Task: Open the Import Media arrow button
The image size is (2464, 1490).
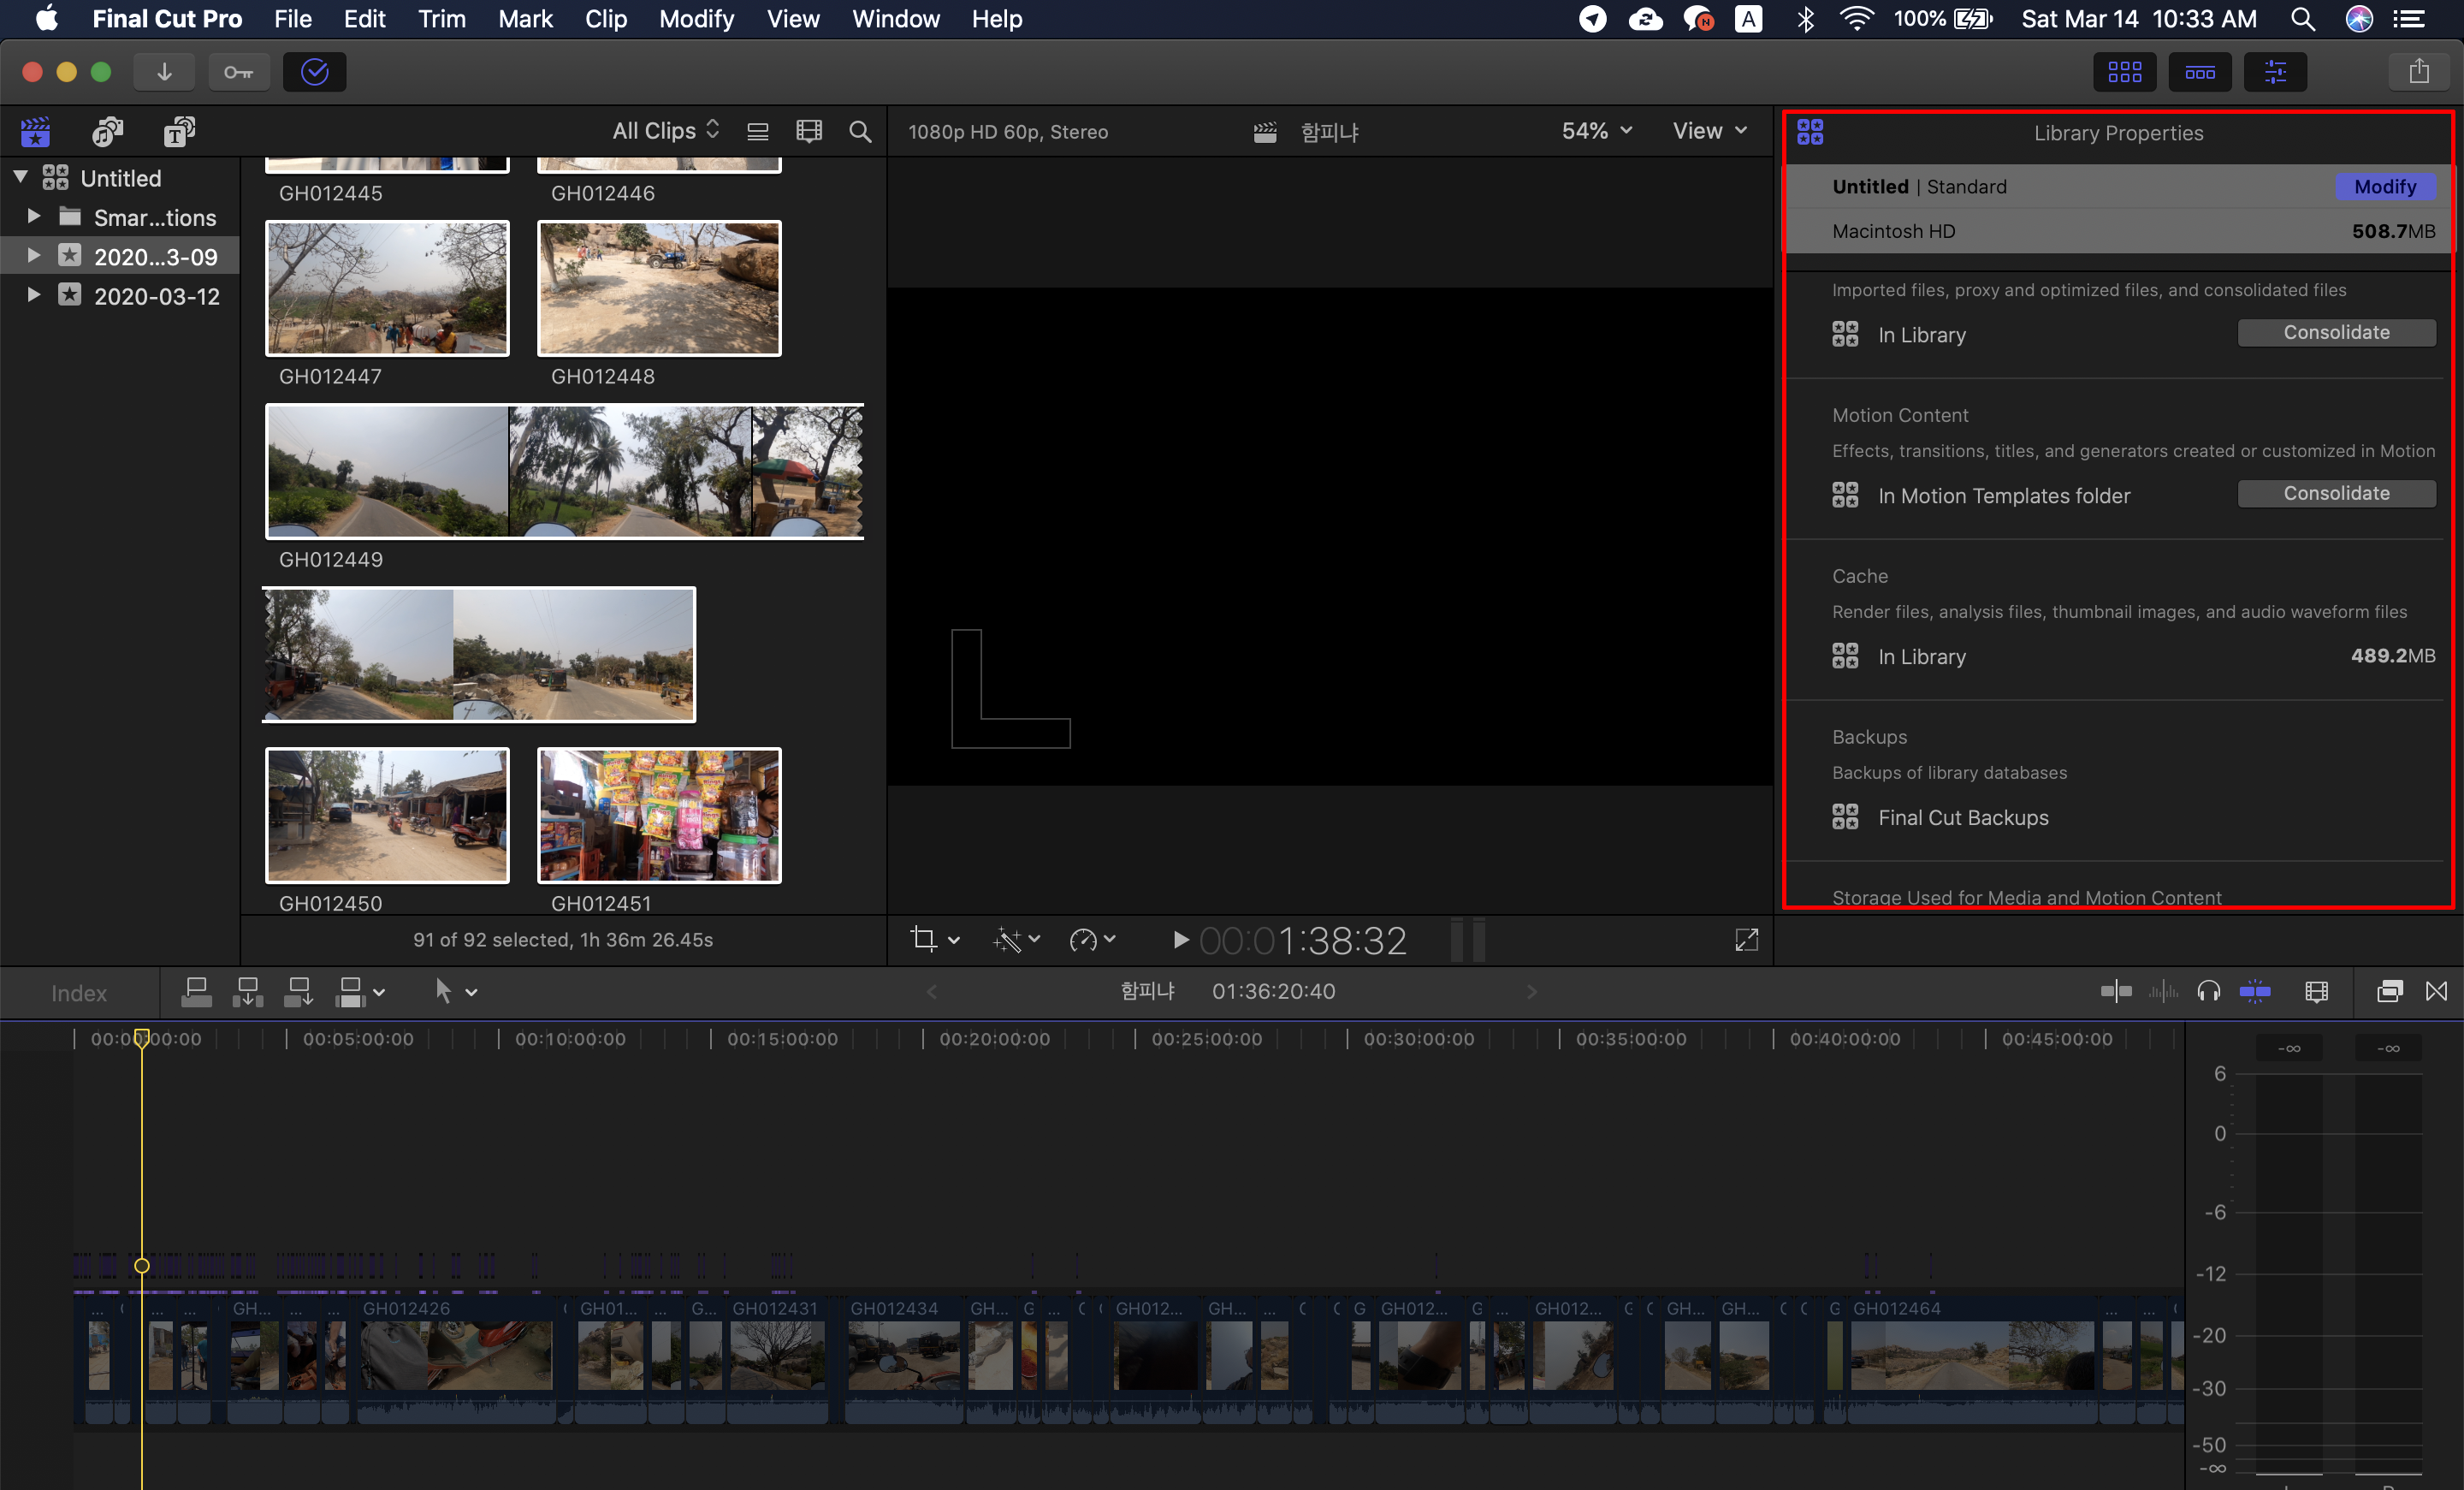Action: pos(164,72)
